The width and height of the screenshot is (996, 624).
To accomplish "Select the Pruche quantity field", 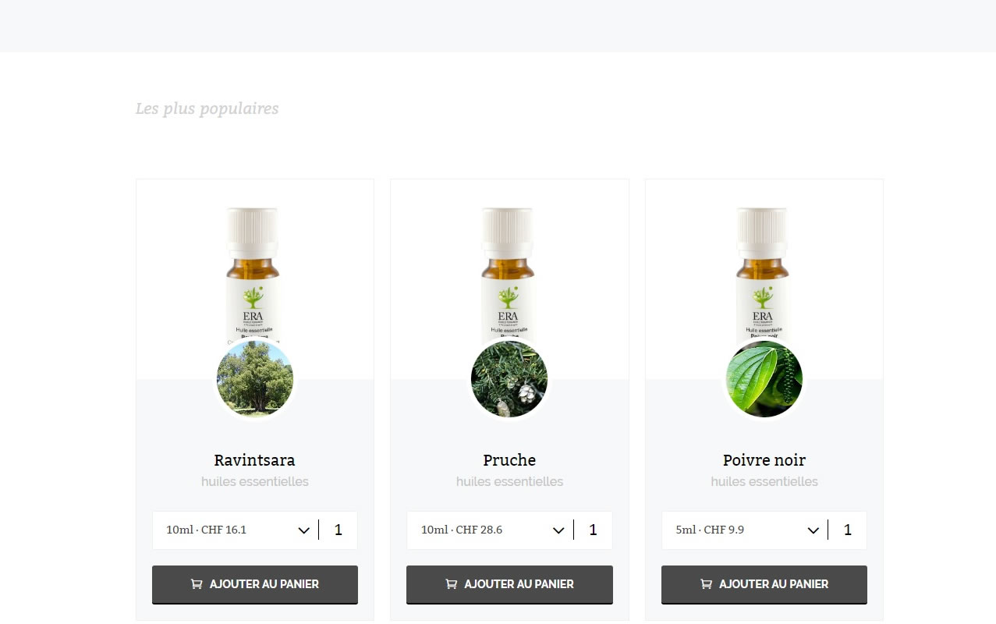I will (x=593, y=530).
